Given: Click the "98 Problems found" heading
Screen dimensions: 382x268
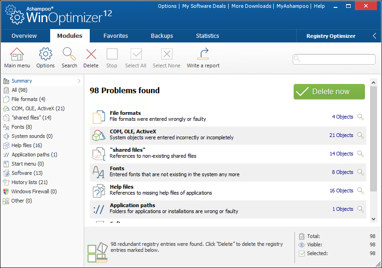Looking at the screenshot, I should pyautogui.click(x=124, y=90).
